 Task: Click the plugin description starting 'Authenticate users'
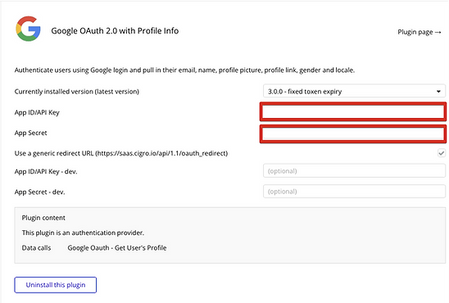click(184, 70)
